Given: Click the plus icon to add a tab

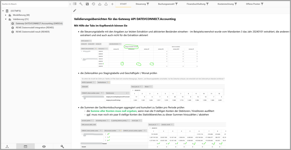Looking at the screenshot, I should [x=112, y=4].
